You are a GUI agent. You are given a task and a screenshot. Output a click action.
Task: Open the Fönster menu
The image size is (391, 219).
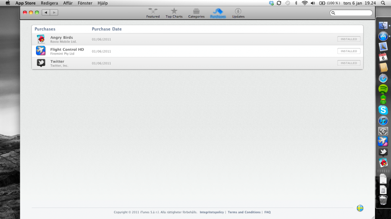point(85,3)
